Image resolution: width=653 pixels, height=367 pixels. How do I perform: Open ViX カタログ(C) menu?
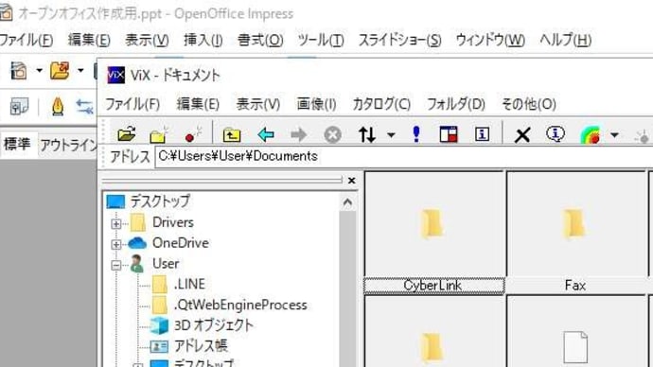pos(381,104)
